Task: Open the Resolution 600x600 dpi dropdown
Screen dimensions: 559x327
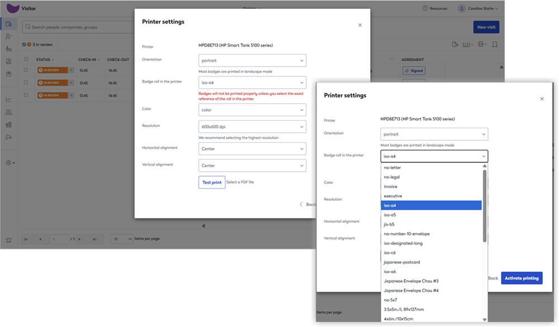Action: point(252,127)
